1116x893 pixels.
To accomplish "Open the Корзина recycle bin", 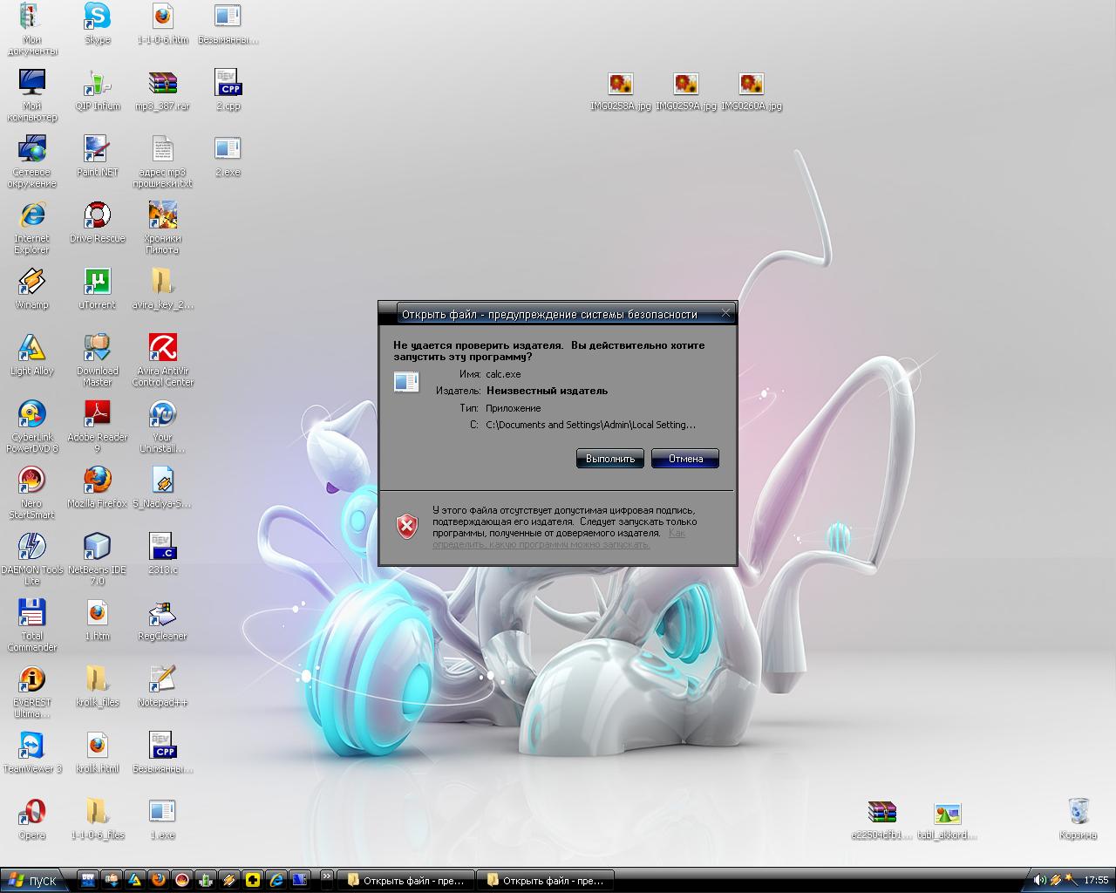I will 1079,820.
